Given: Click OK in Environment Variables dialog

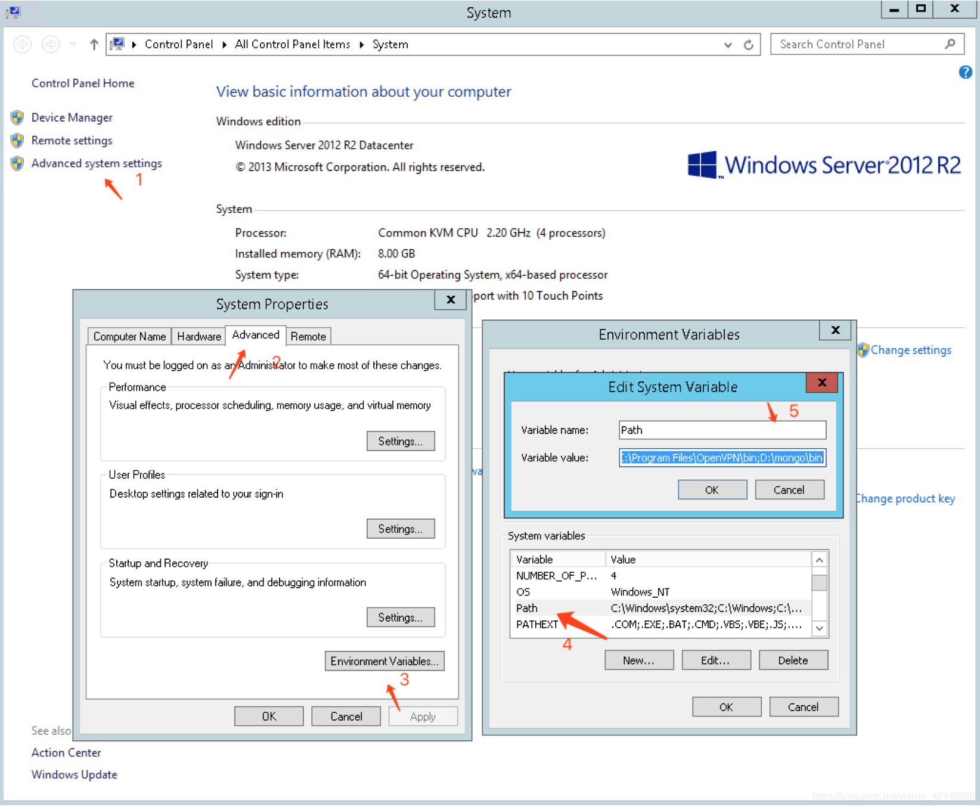Looking at the screenshot, I should click(x=727, y=707).
